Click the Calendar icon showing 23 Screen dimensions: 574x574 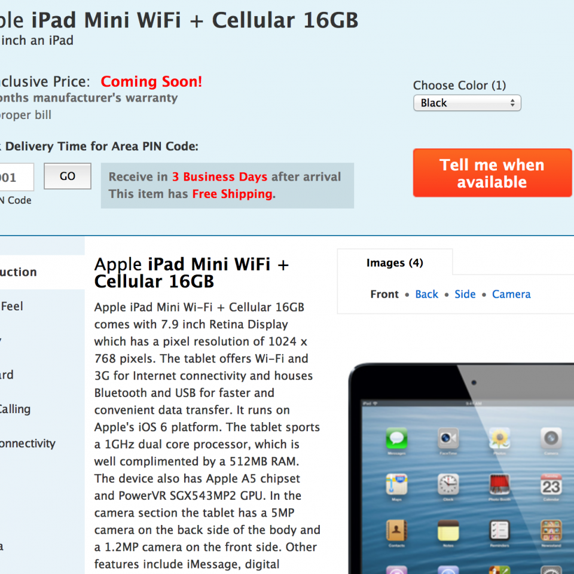[x=551, y=484]
